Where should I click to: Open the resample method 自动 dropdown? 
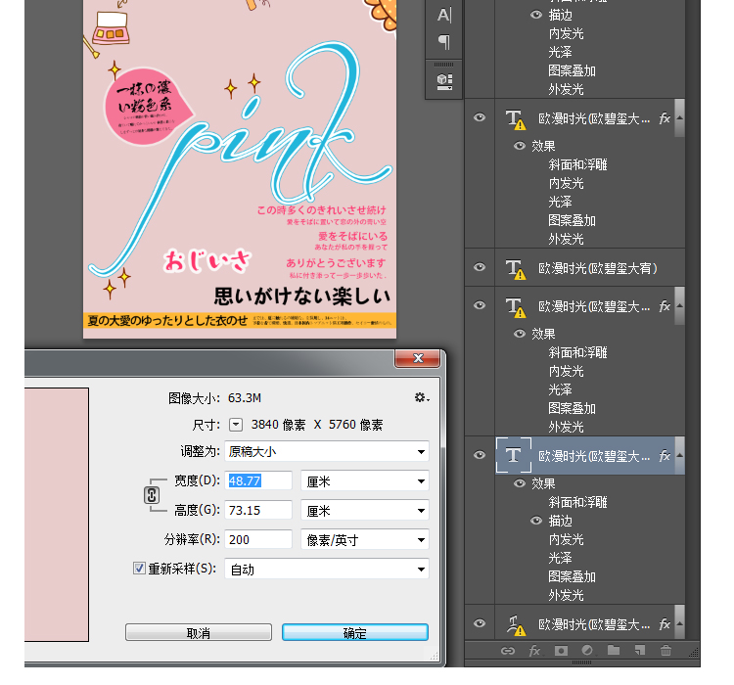coord(327,569)
